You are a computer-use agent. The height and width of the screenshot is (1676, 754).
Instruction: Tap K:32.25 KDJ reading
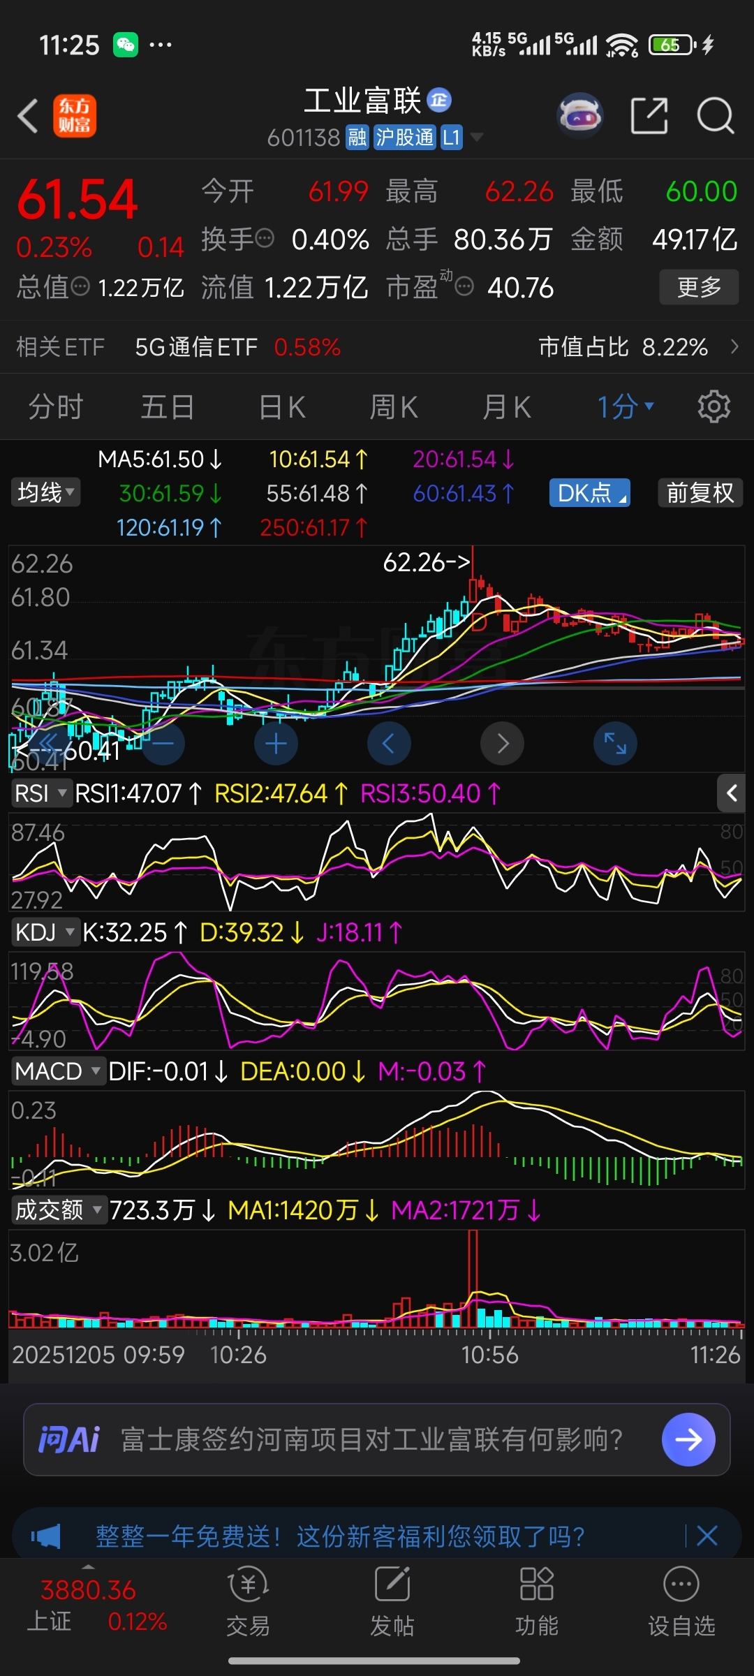coord(135,932)
